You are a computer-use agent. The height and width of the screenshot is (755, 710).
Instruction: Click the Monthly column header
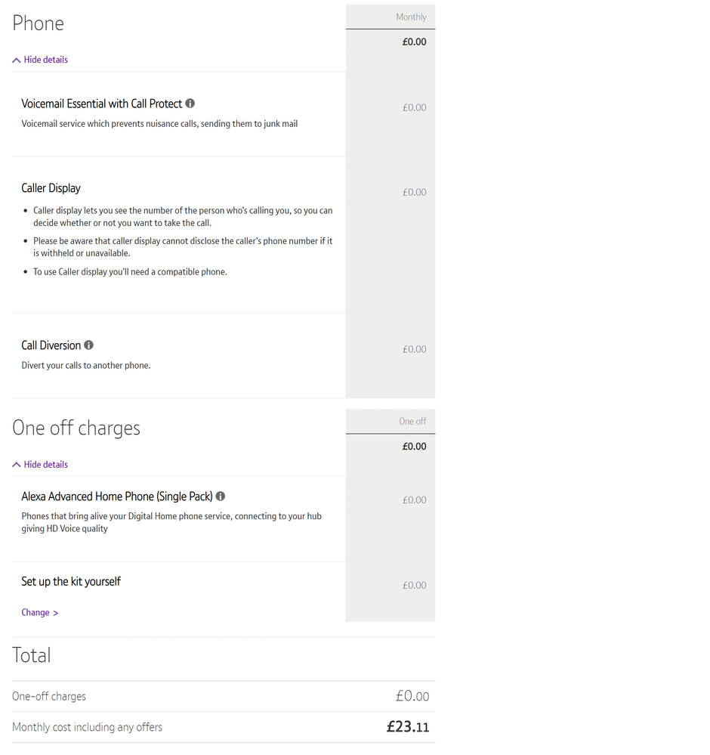coord(411,17)
